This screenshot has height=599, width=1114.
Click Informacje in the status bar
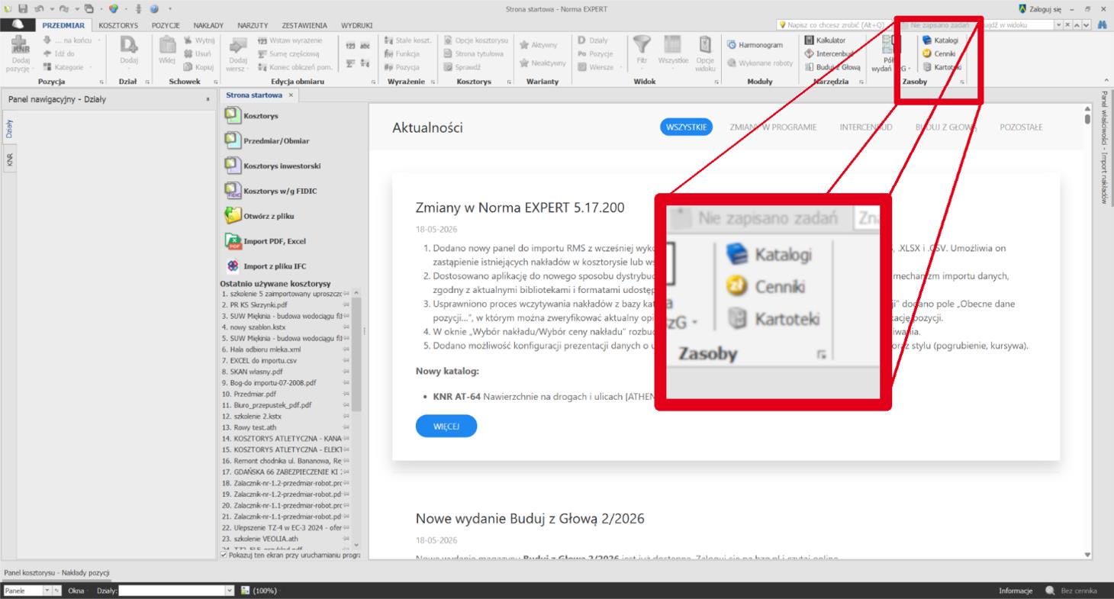1015,591
